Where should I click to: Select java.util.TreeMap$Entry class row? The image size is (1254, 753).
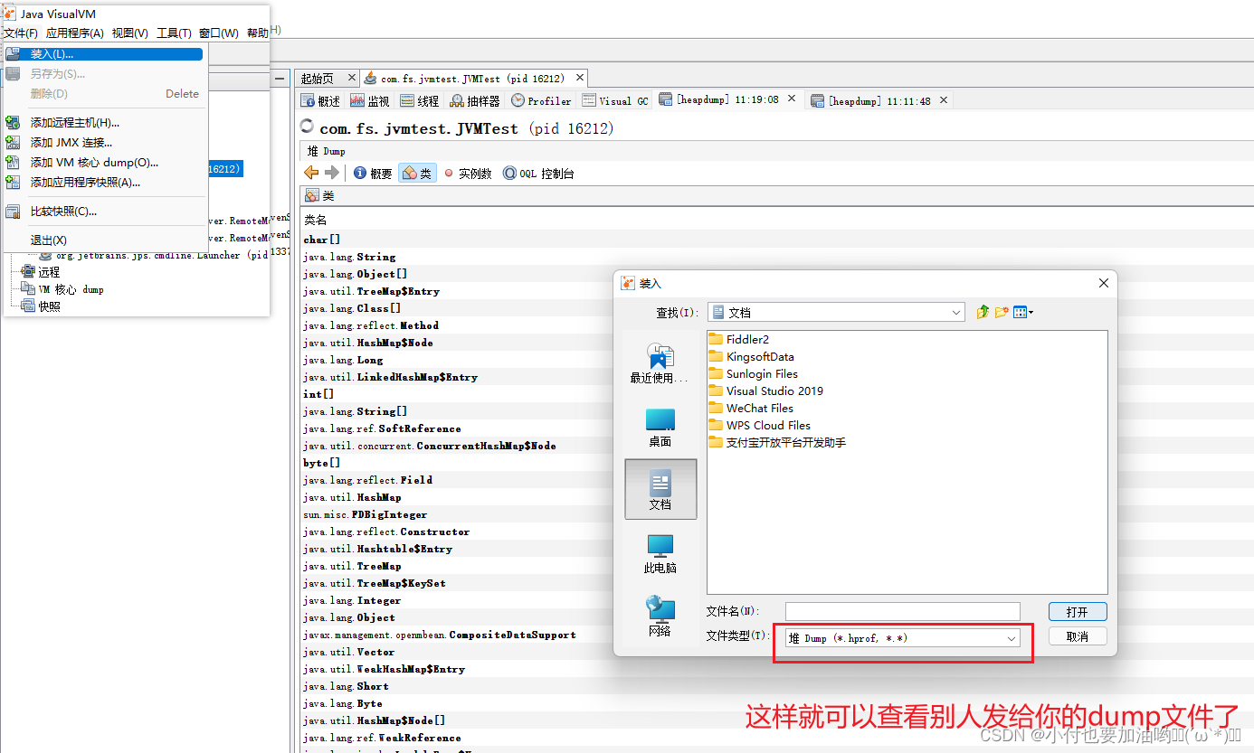click(x=778, y=291)
